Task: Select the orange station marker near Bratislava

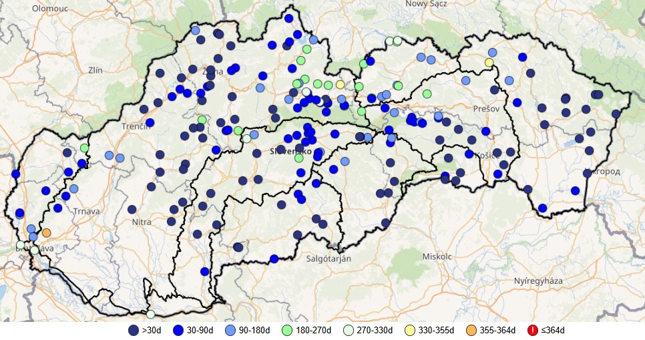Action: (x=47, y=233)
